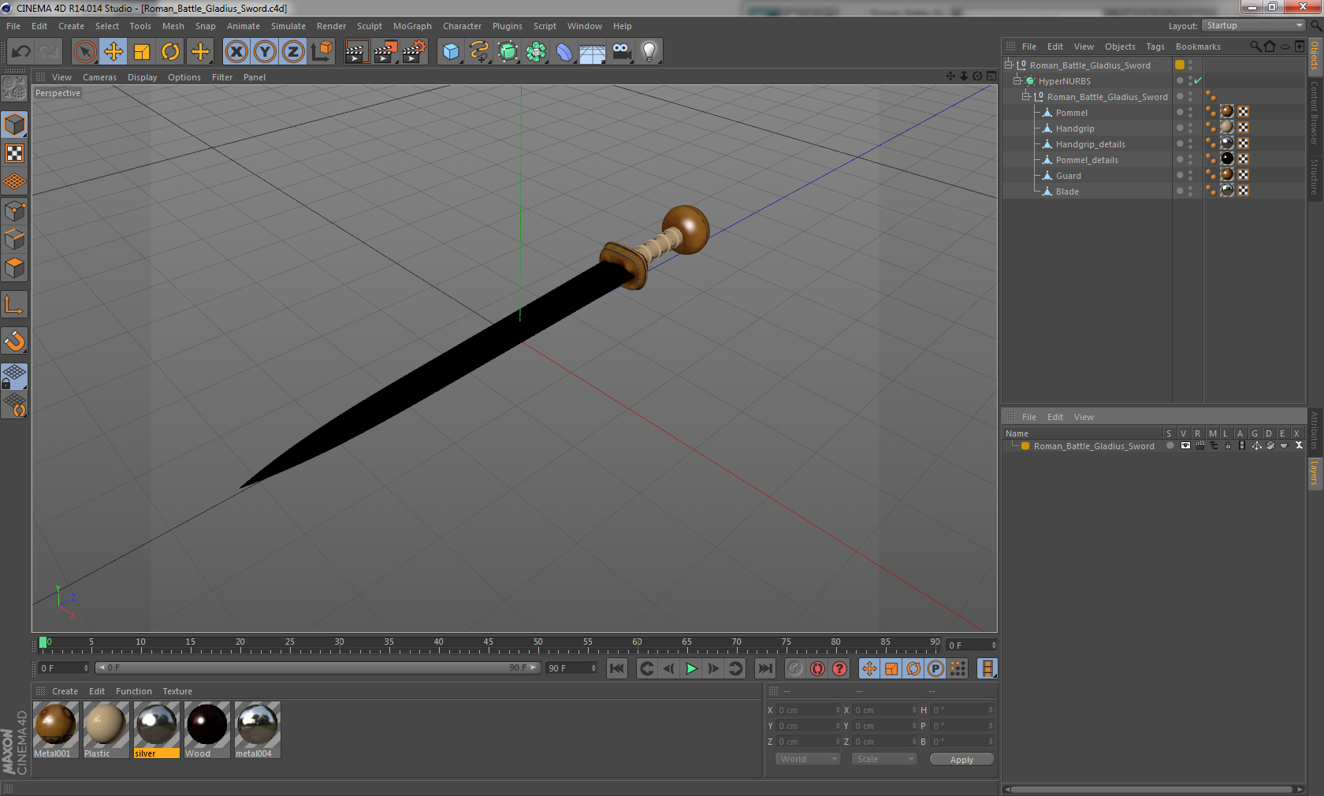This screenshot has height=796, width=1324.
Task: Open the MoGraph menu
Action: pyautogui.click(x=412, y=26)
